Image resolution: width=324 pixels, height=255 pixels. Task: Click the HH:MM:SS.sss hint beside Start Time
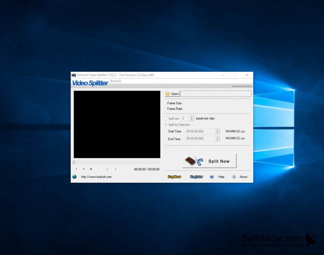tap(235, 131)
